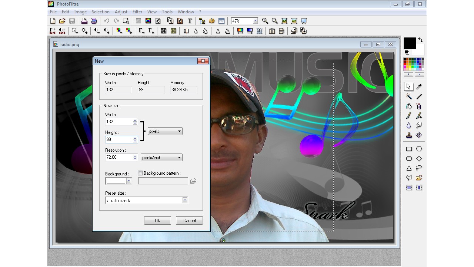This screenshot has width=474, height=267.
Task: Click the Undo arrow icon
Action: [107, 21]
